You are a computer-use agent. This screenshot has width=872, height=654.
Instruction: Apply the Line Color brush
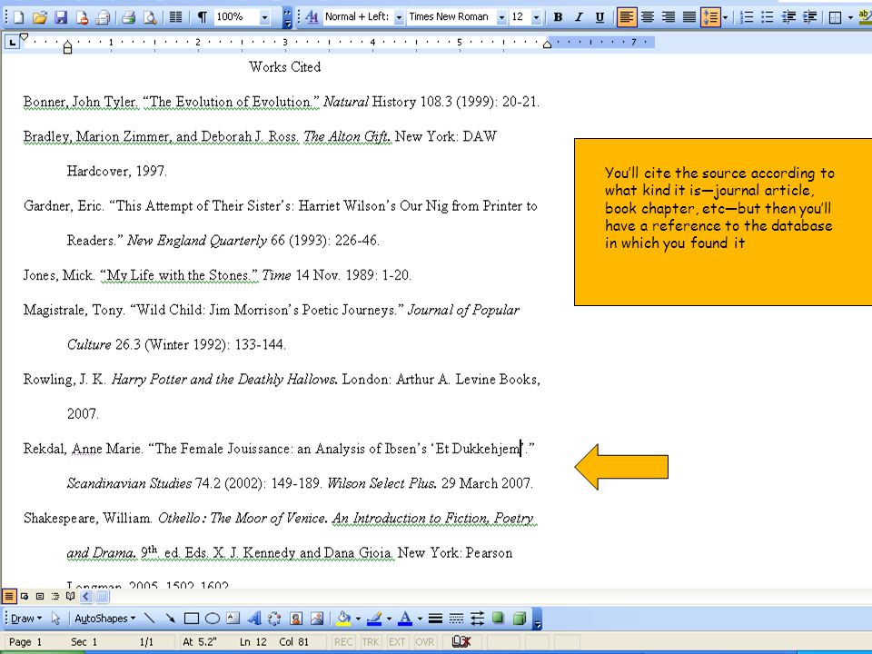tap(375, 619)
